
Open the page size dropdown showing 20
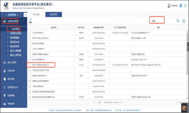pyautogui.click(x=121, y=102)
